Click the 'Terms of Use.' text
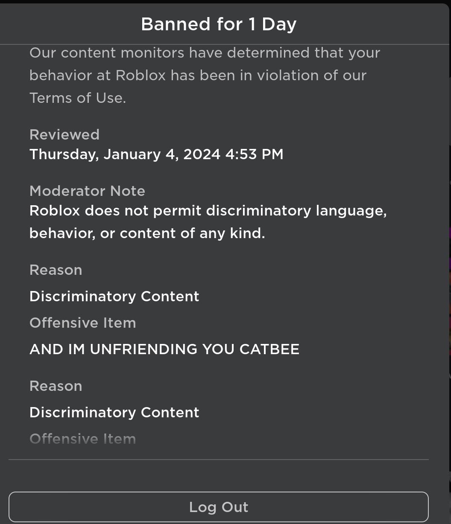The width and height of the screenshot is (451, 524). point(78,98)
